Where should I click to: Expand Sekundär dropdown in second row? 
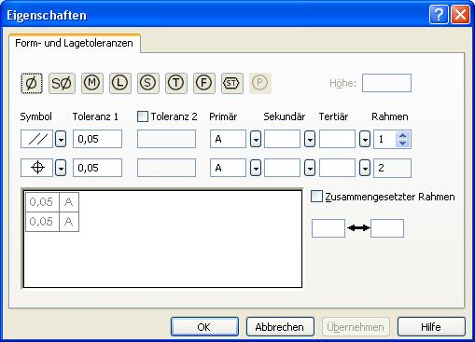point(310,168)
